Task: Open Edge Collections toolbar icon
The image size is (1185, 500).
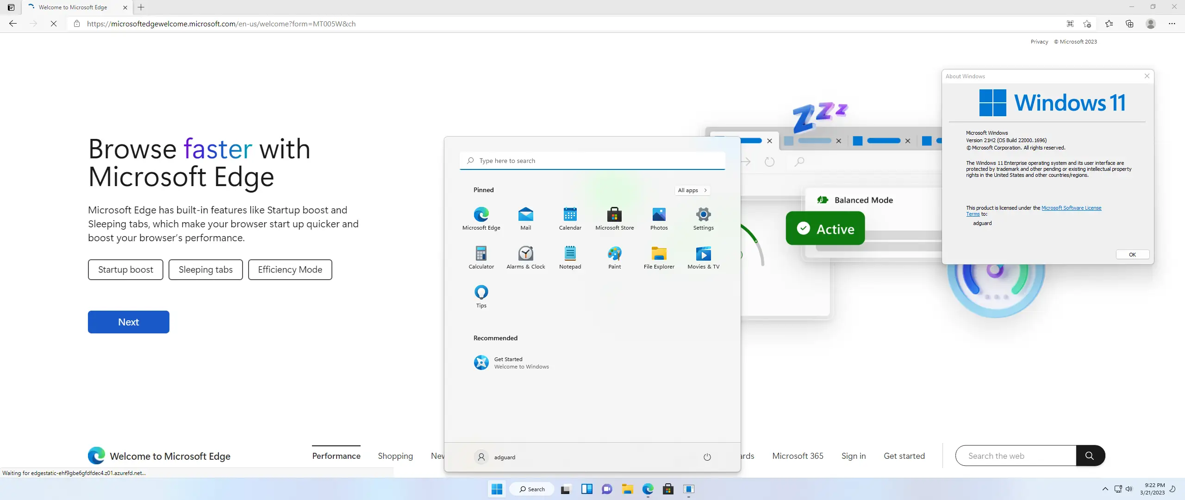Action: (1129, 24)
